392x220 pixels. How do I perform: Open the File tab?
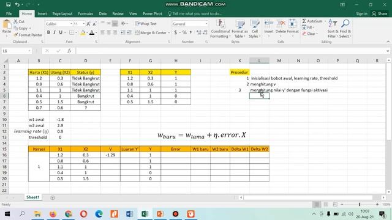point(9,13)
